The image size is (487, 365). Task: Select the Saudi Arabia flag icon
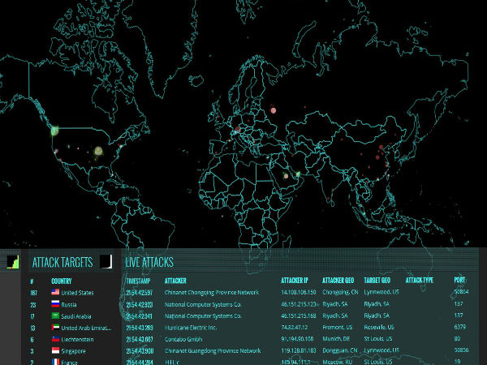click(55, 316)
